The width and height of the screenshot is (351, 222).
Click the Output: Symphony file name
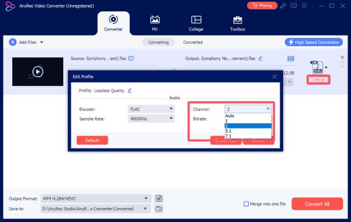click(221, 58)
